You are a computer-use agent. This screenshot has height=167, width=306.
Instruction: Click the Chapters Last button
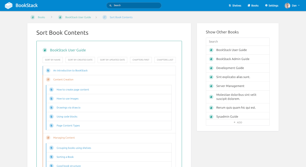165,60
